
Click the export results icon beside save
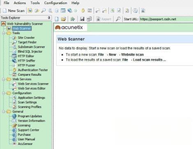coord(89,19)
